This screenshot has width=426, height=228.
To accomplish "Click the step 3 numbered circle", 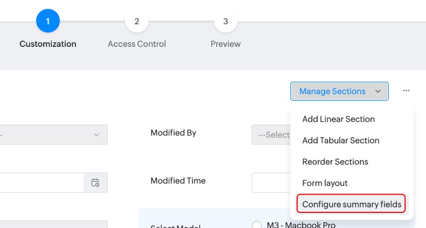I will click(x=225, y=22).
